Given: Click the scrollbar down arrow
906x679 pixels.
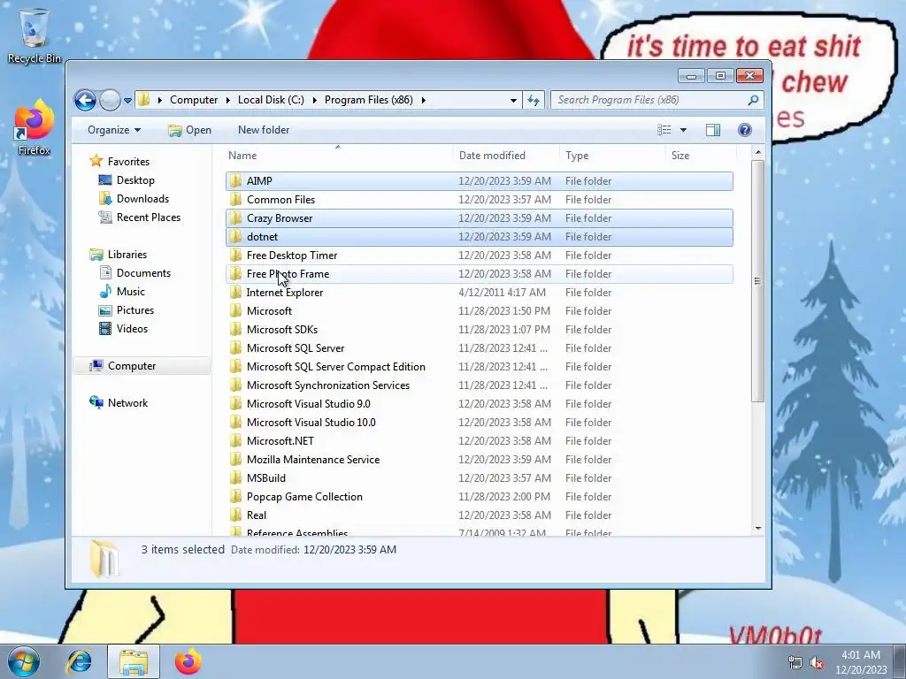Looking at the screenshot, I should [x=758, y=529].
